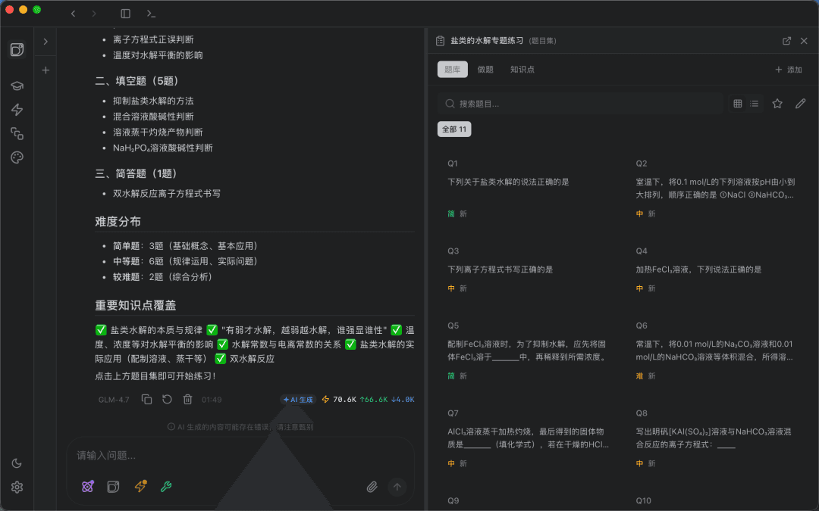Regenerate the AI response
Screen dimensions: 819x511
pos(167,400)
